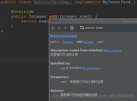Screen dimensions: 137x101
Task: Click the 'Parameters:' heading in documentation
Action: pos(60,77)
